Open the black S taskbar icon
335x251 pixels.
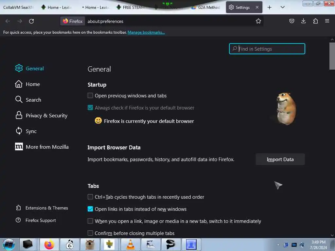171,244
